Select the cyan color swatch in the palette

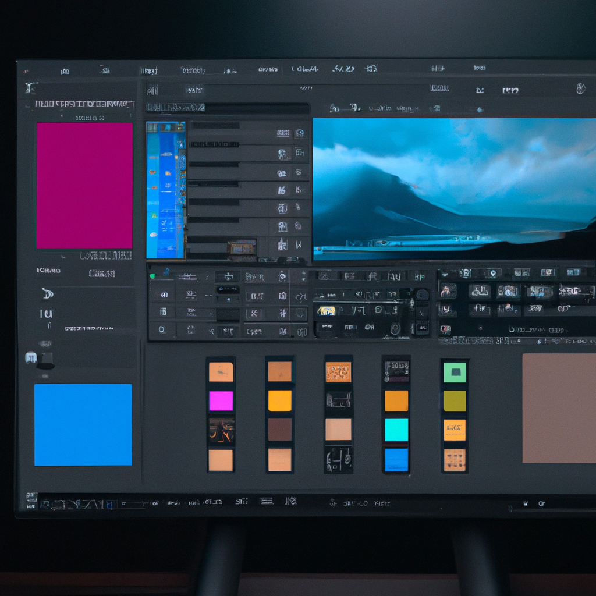(x=396, y=430)
